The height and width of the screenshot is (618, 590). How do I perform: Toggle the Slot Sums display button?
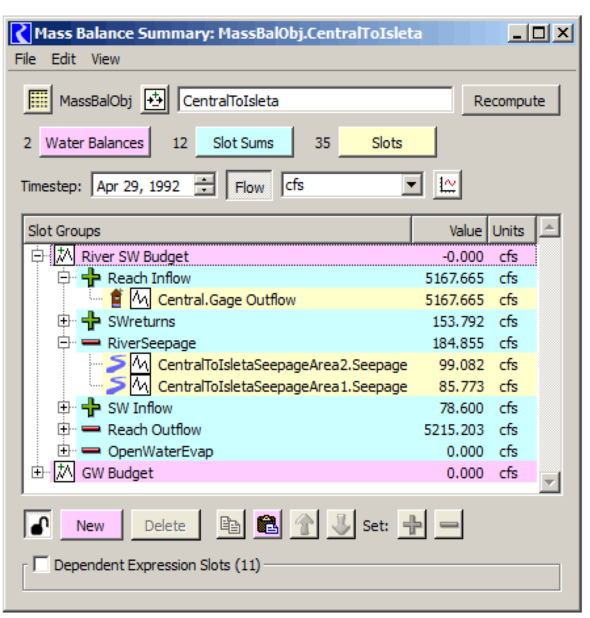click(x=244, y=143)
